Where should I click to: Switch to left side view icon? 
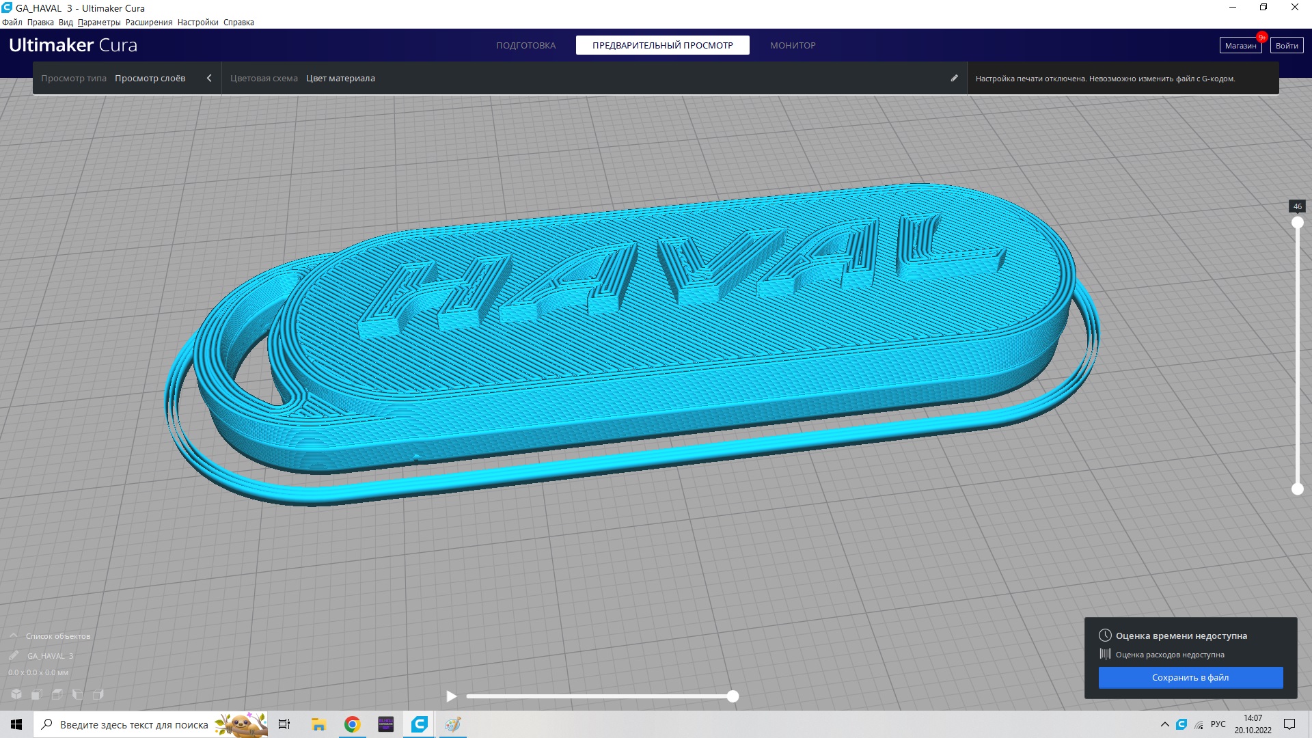pos(78,694)
